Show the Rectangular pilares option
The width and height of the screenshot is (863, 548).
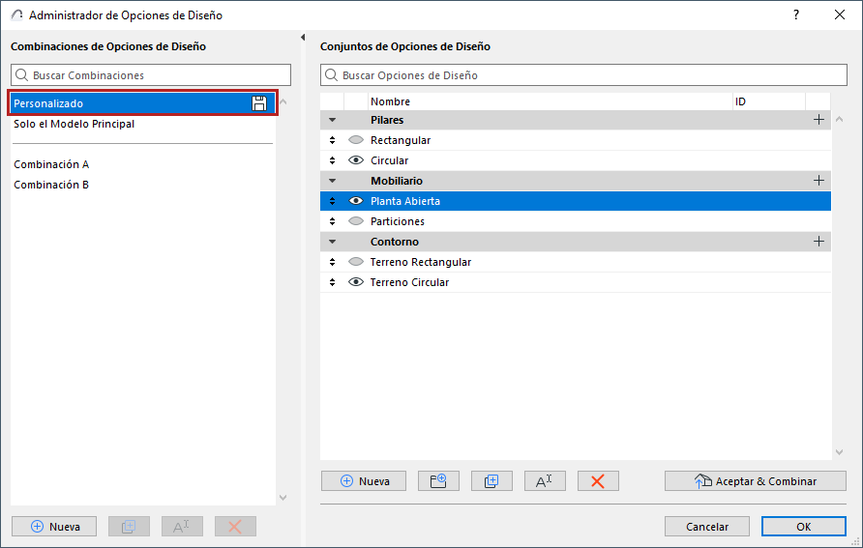(355, 140)
